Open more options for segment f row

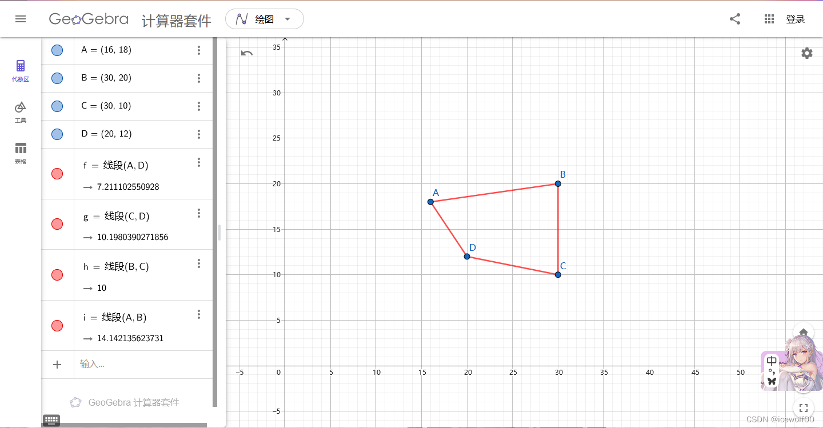(x=199, y=162)
